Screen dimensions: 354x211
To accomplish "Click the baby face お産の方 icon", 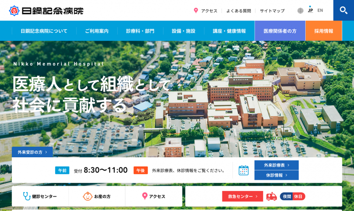I will point(87,196).
